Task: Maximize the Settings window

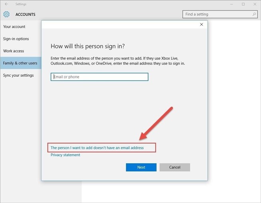Action: coord(243,4)
